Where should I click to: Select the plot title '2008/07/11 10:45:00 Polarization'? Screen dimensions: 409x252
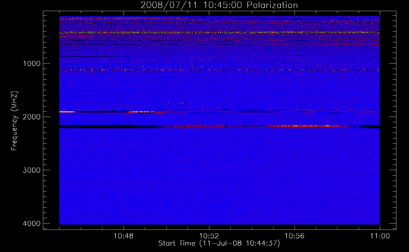point(219,5)
